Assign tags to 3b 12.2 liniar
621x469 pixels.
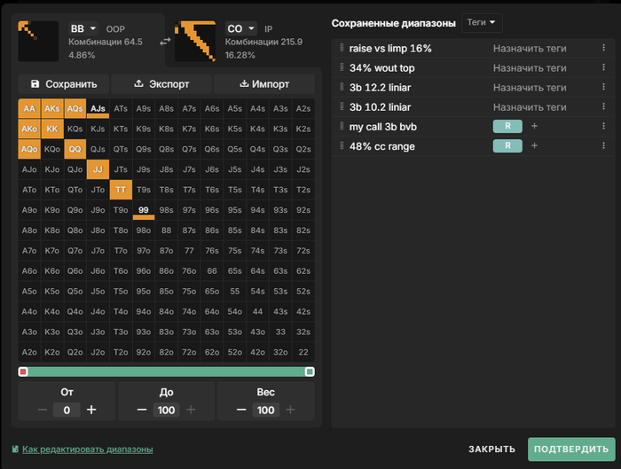coord(530,88)
